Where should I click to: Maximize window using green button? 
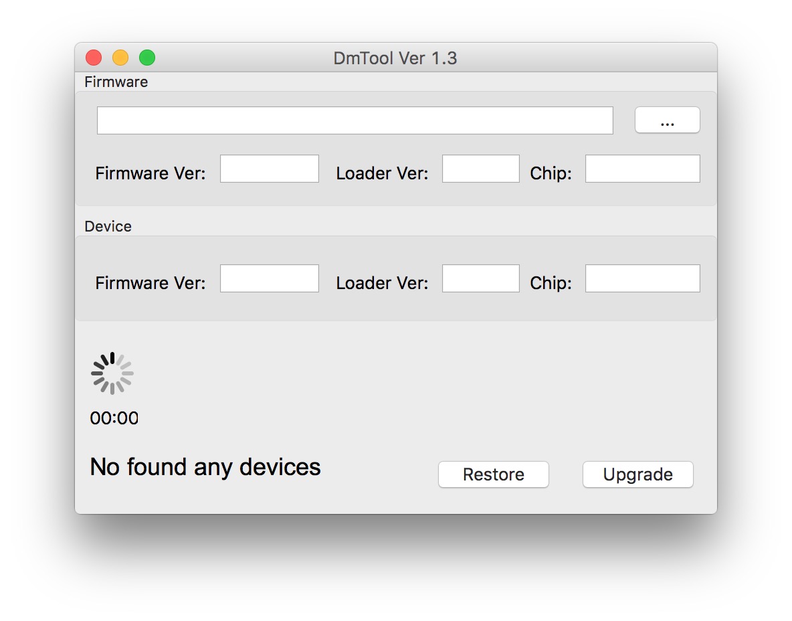click(147, 58)
